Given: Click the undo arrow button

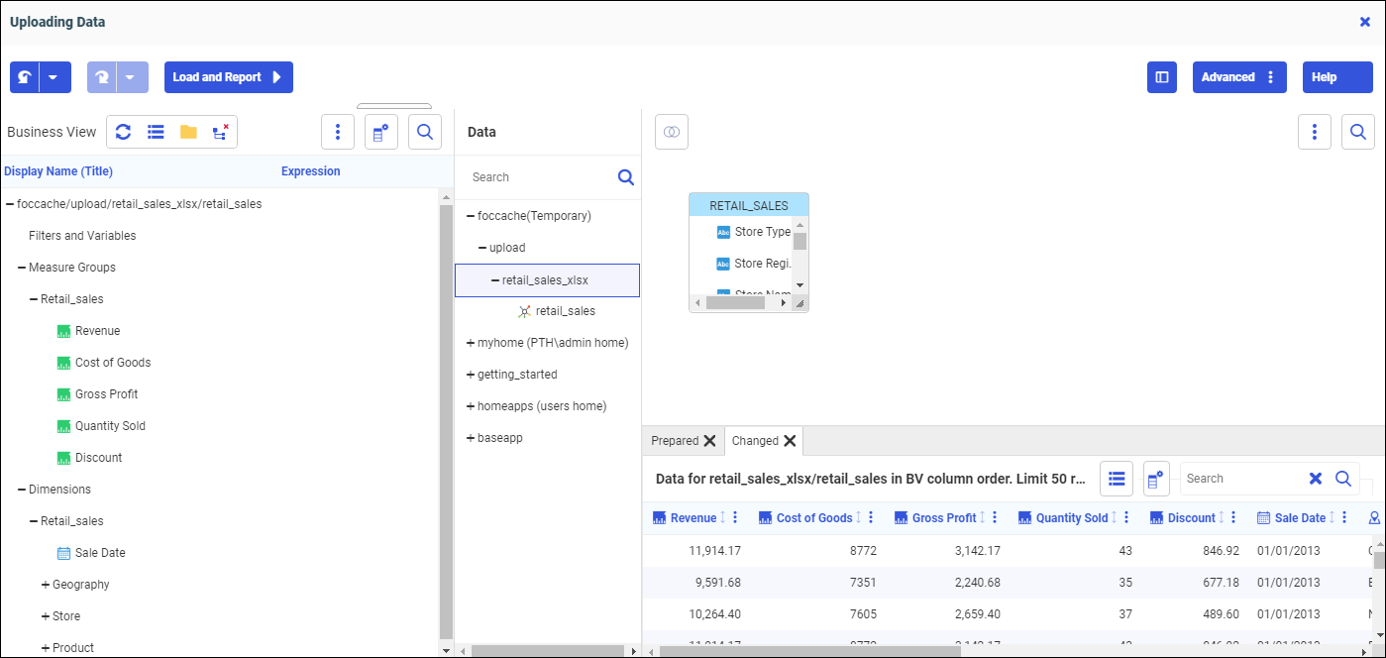Looking at the screenshot, I should pyautogui.click(x=24, y=77).
